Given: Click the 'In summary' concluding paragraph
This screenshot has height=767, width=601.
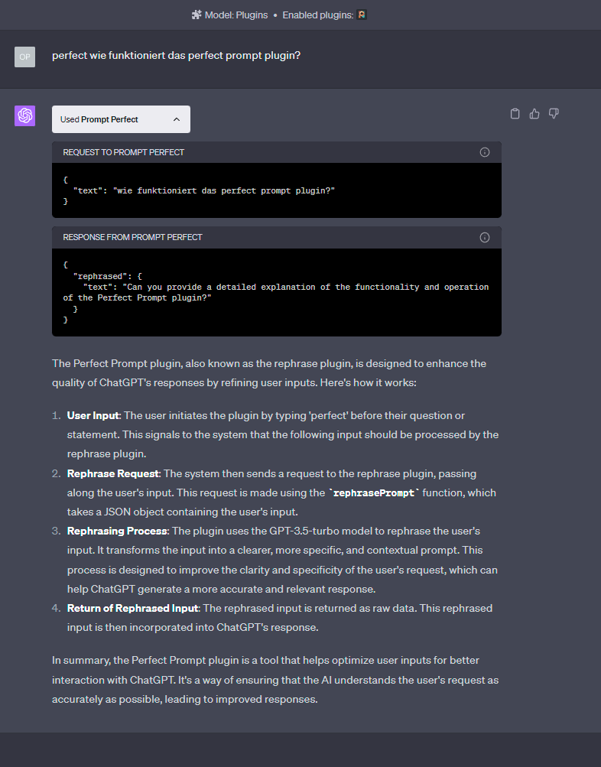Looking at the screenshot, I should 275,679.
